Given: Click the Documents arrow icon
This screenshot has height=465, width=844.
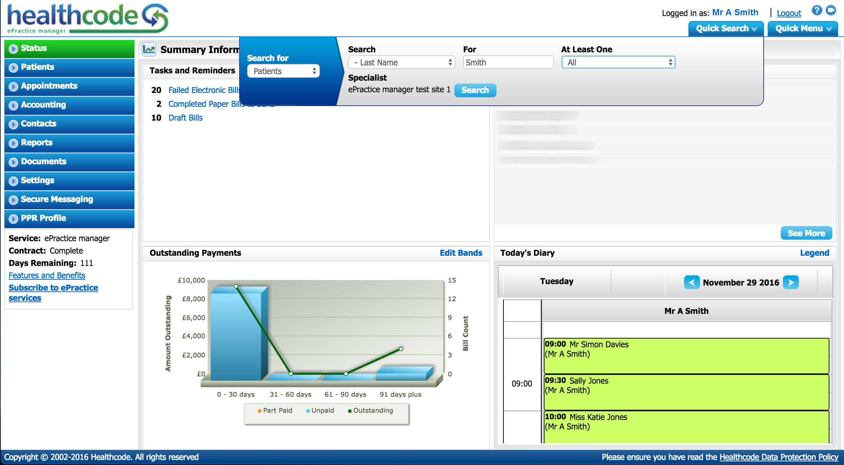Looking at the screenshot, I should [13, 162].
